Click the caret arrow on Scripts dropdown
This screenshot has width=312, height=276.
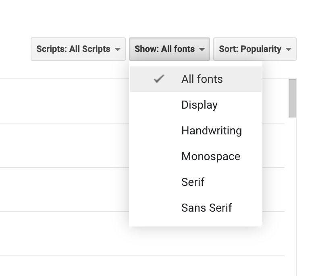pos(118,49)
